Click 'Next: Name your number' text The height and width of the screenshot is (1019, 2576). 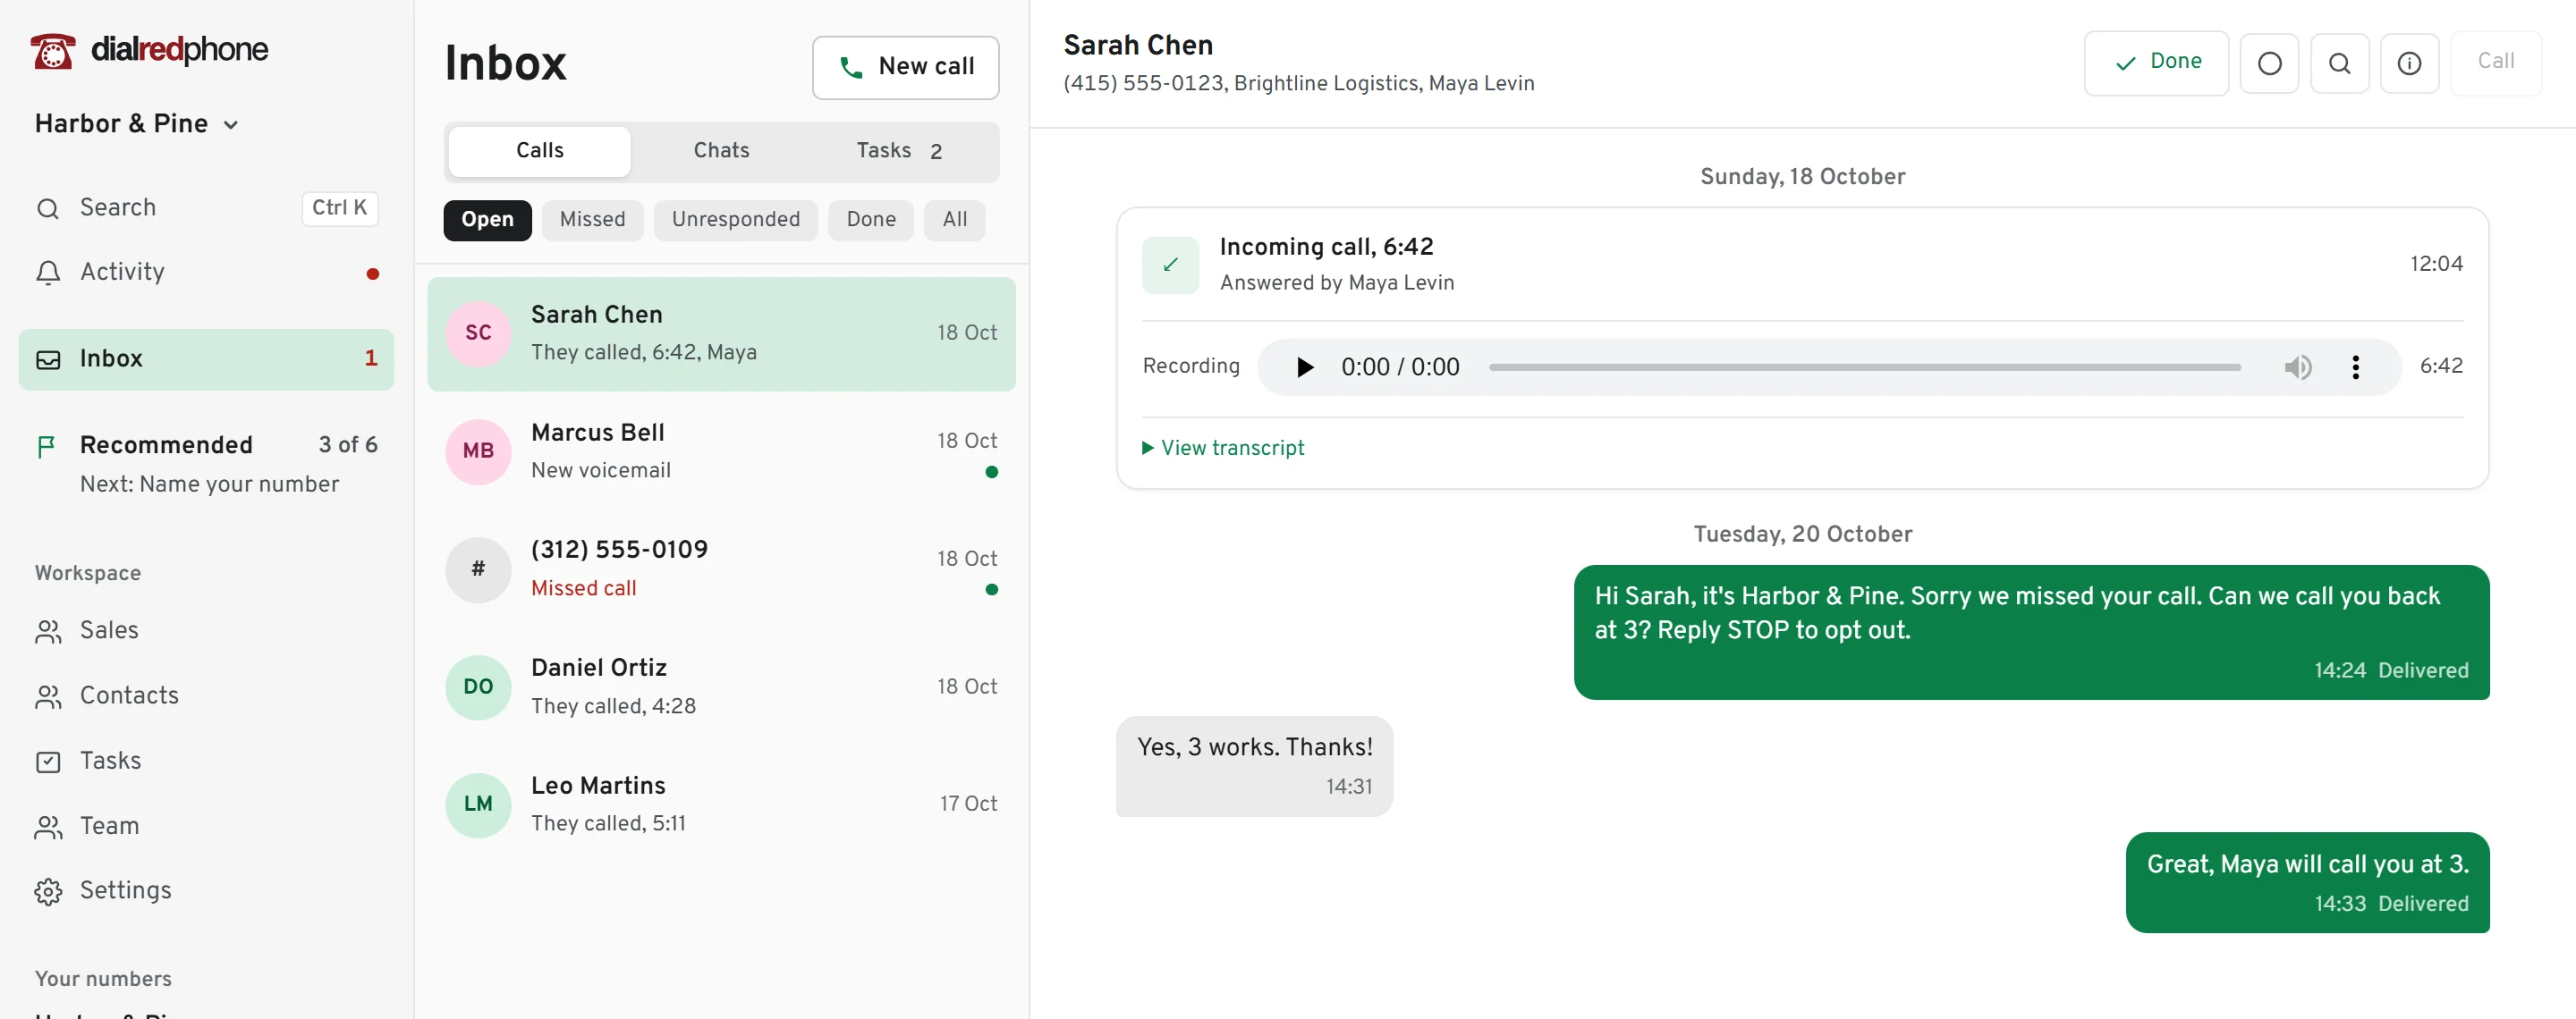209,484
